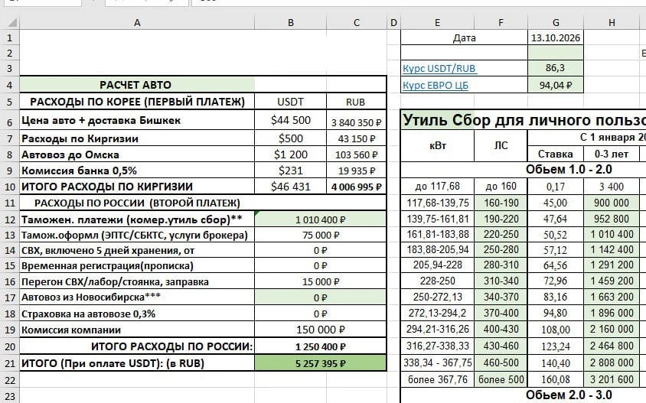The width and height of the screenshot is (646, 403).
Task: Select the 150 000 ₽ company commission cell
Action: tap(320, 330)
